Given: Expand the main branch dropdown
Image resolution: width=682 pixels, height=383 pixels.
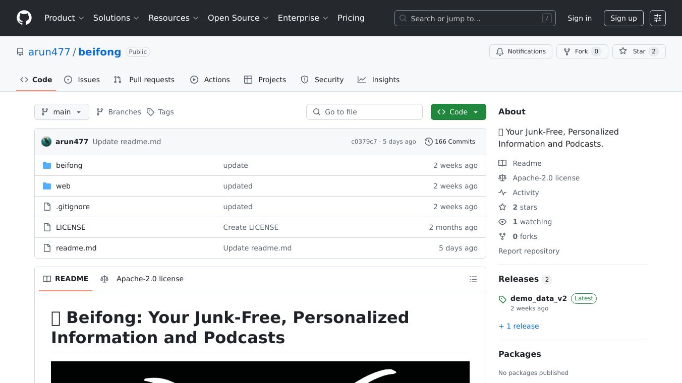Looking at the screenshot, I should 62,112.
